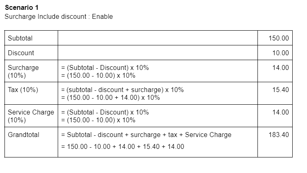Click the 10.00 discount amount
307x173 pixels.
tap(280, 53)
